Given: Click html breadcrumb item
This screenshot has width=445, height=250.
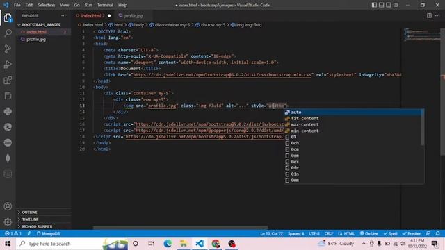Looking at the screenshot, I should pyautogui.click(x=116, y=25).
